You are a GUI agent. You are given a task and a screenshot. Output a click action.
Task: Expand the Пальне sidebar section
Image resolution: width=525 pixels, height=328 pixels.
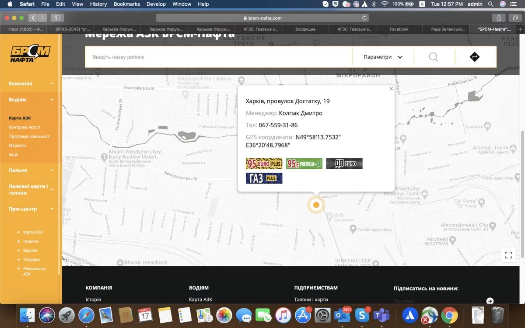31,170
